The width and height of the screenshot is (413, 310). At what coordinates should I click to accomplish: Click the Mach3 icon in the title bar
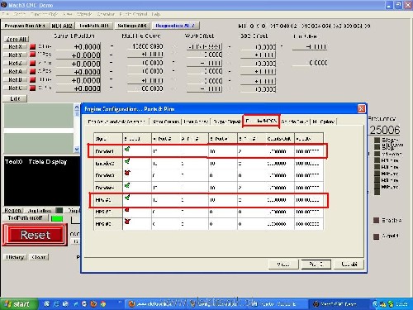coord(4,5)
